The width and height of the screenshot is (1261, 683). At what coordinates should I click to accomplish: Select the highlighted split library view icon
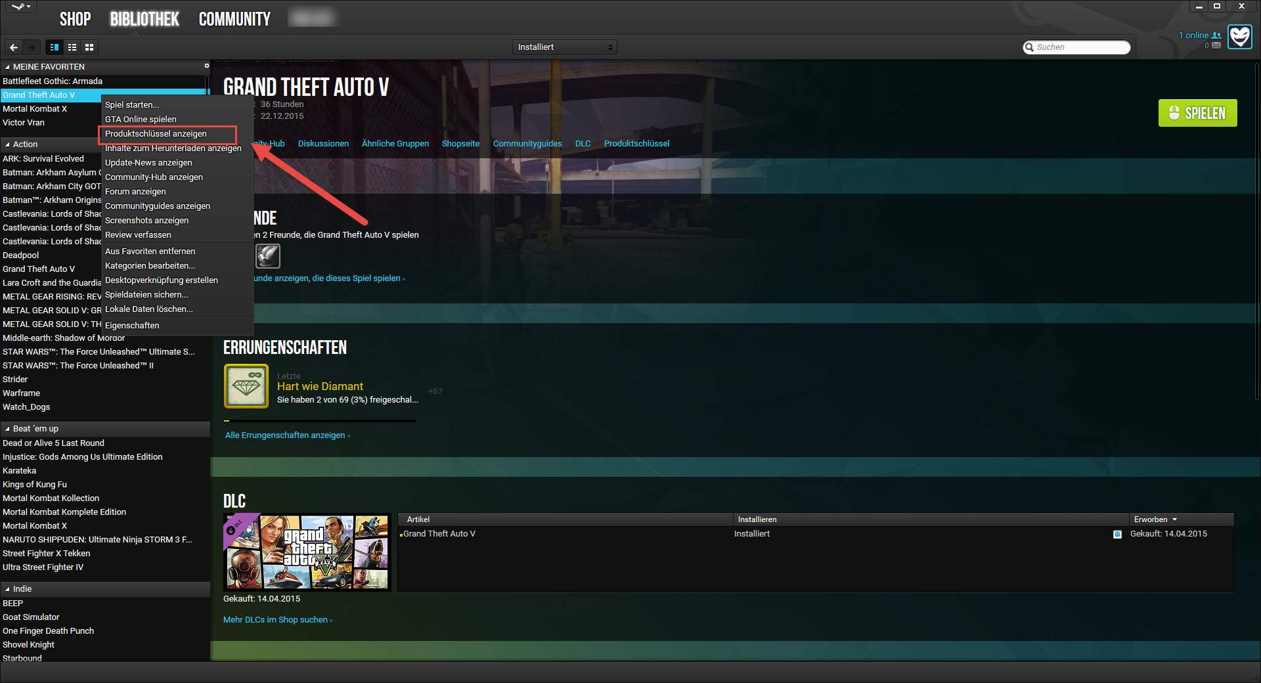[54, 47]
